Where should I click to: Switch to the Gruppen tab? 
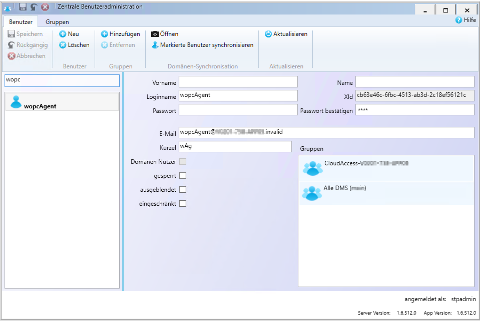point(57,22)
